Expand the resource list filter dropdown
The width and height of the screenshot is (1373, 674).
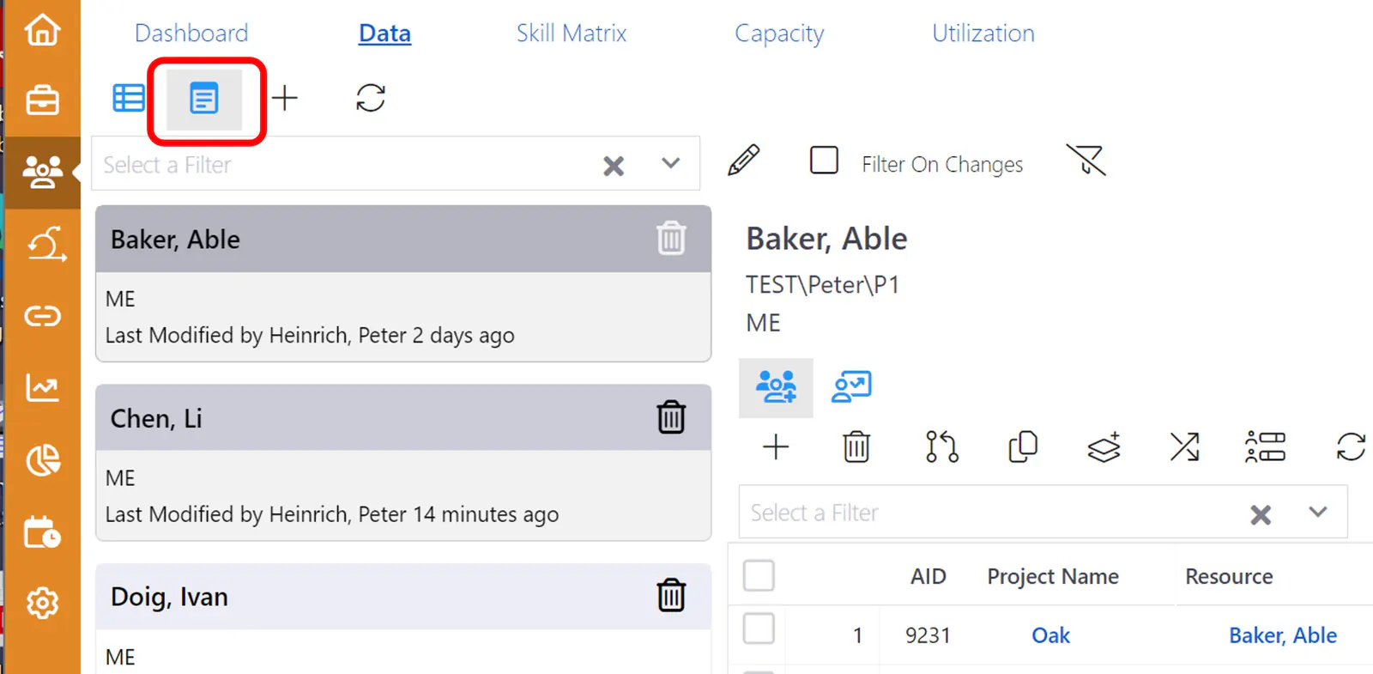point(671,163)
